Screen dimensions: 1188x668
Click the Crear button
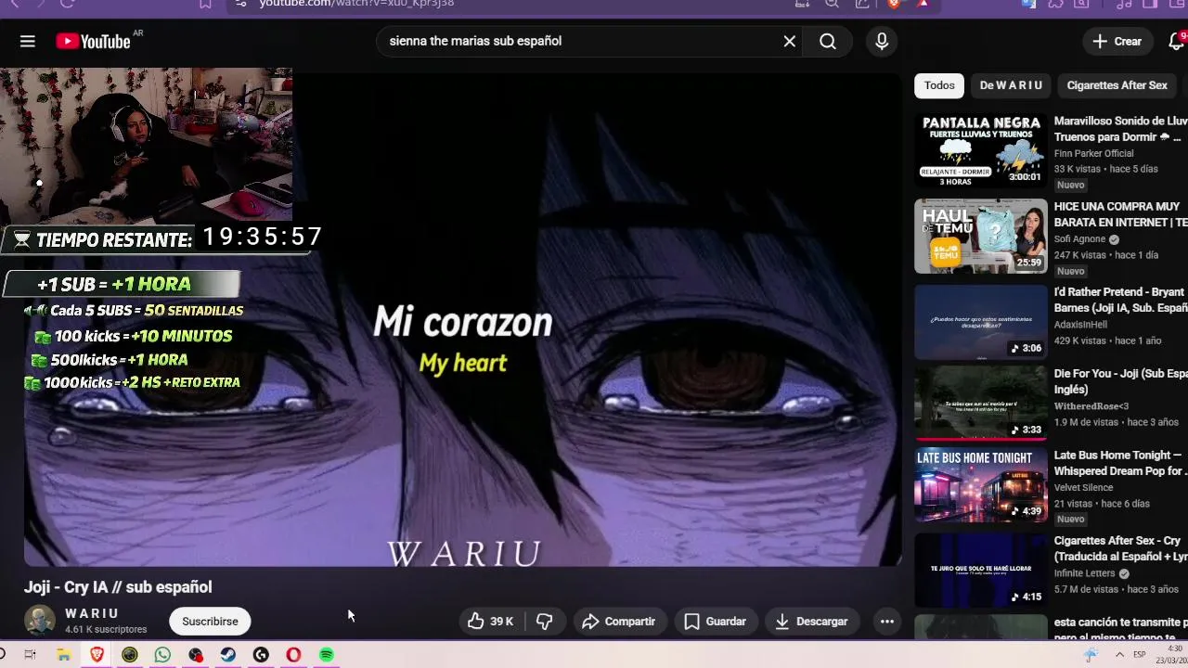click(x=1117, y=41)
